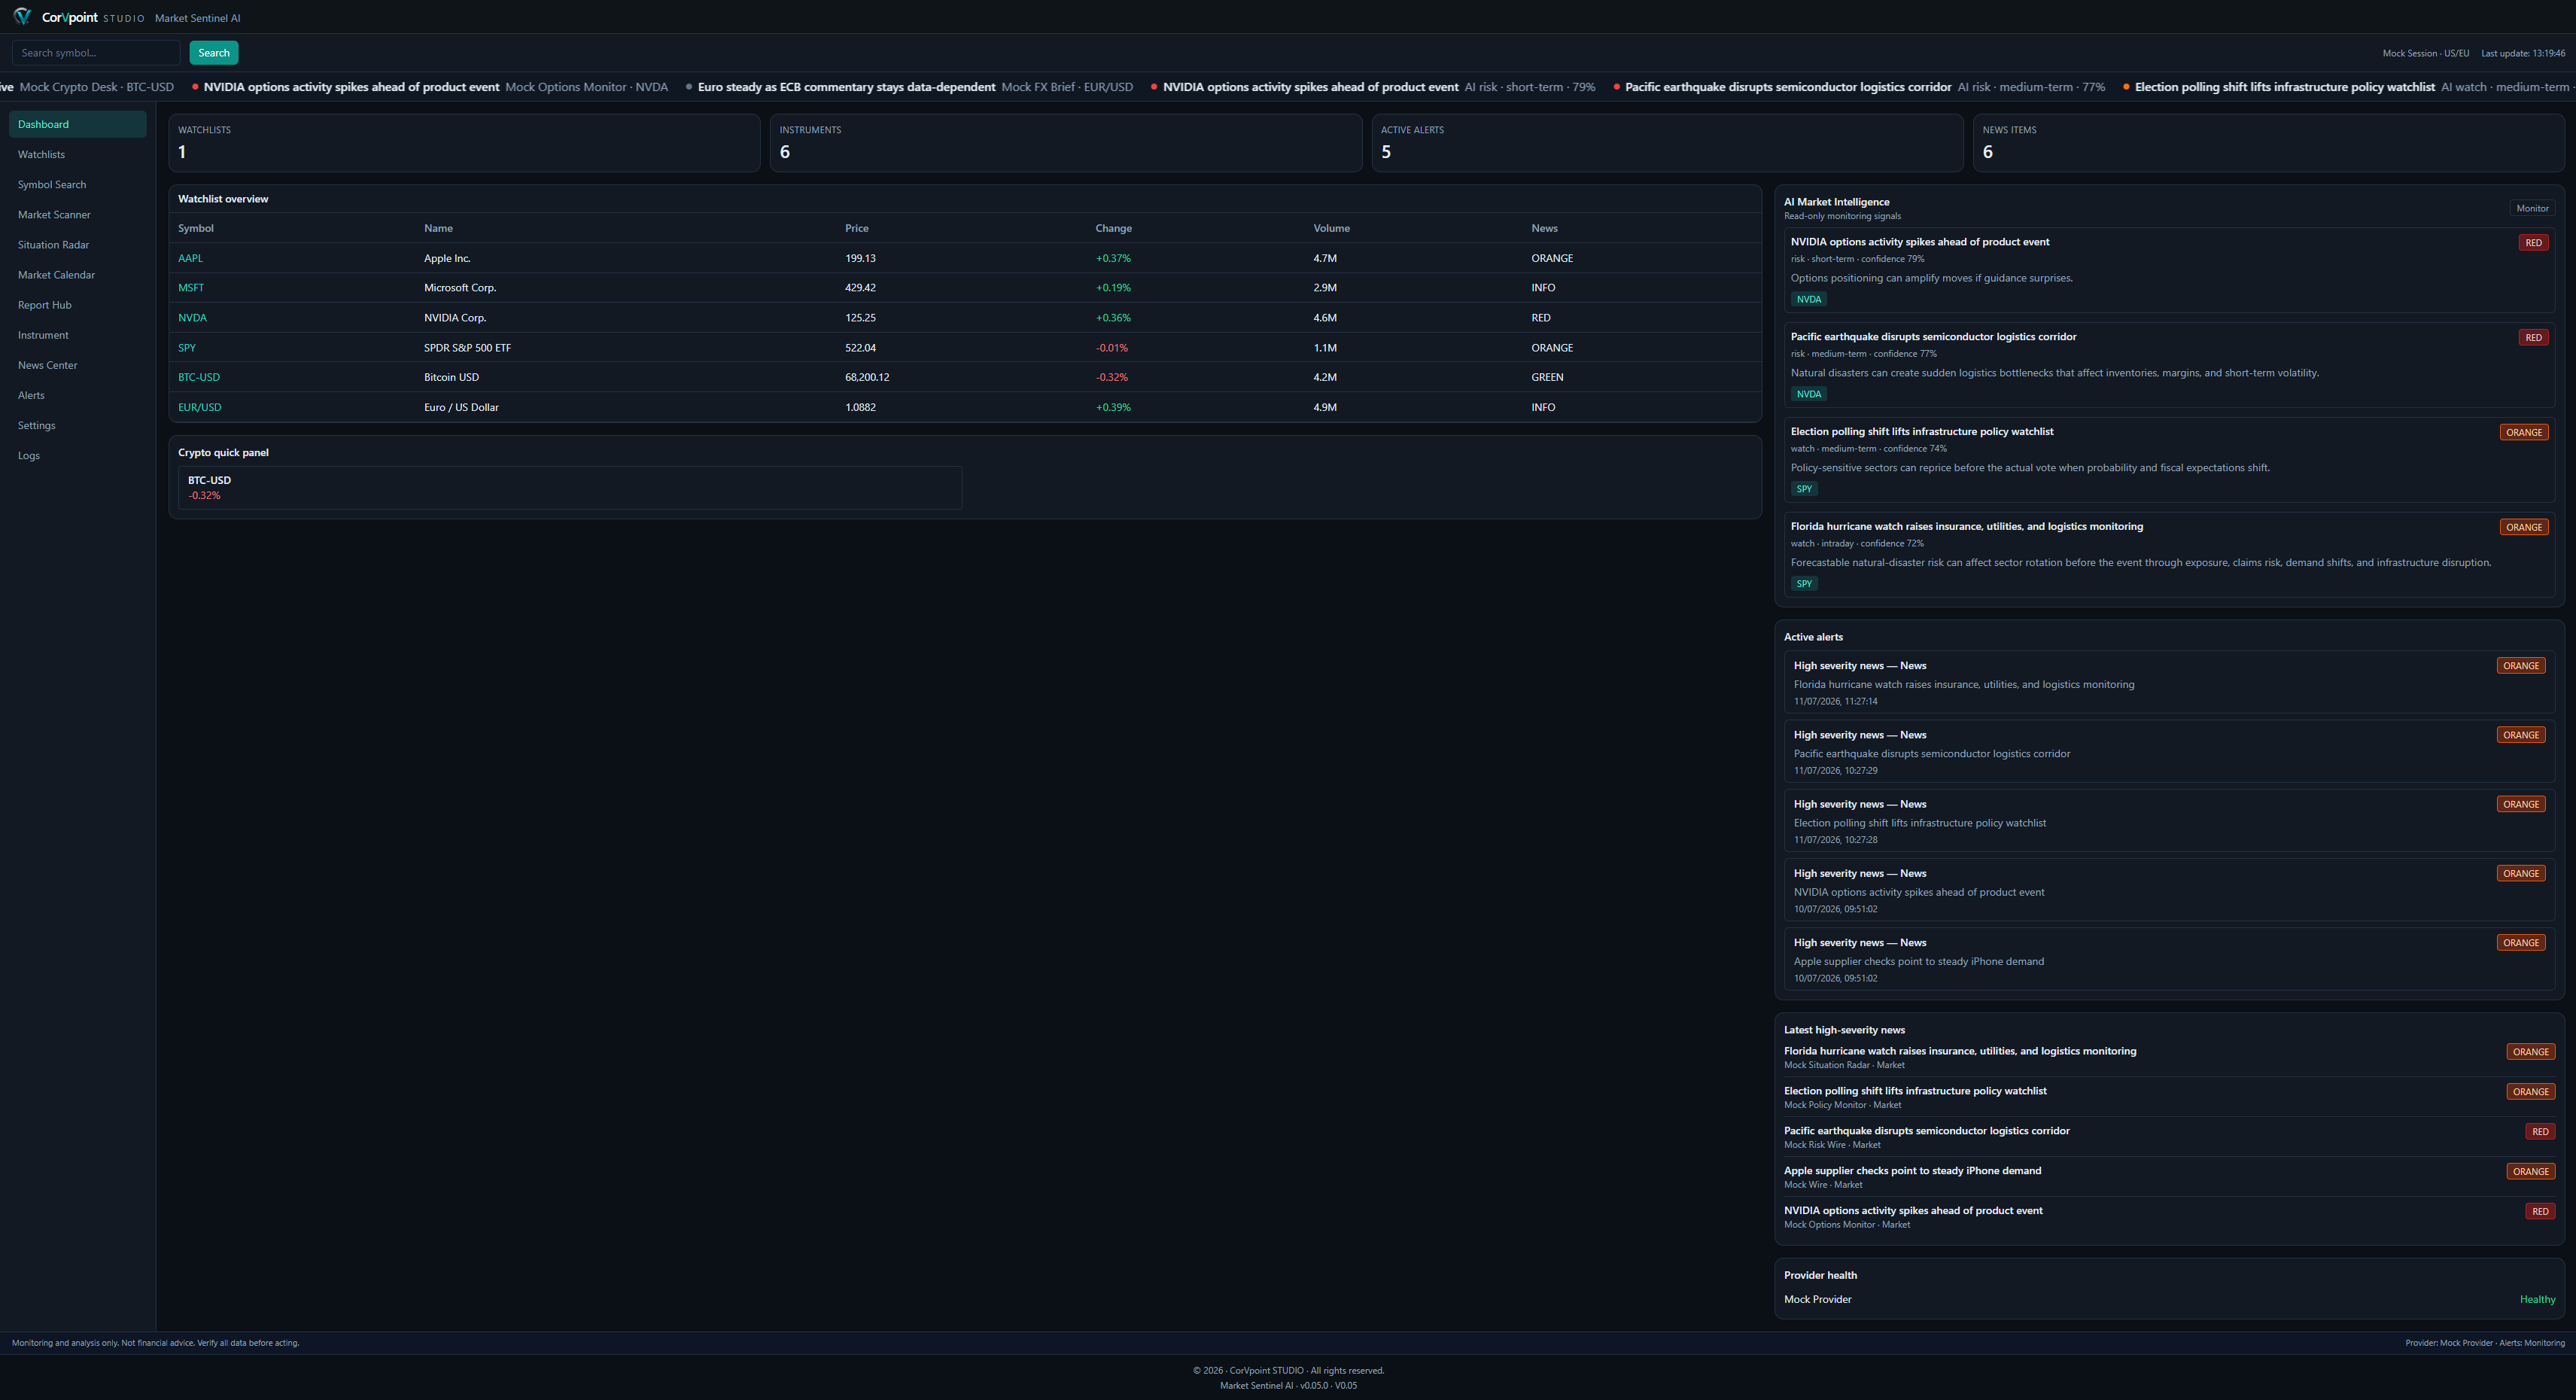Click ORANGE badge on Election polling AI signal
The width and height of the screenshot is (2576, 1400).
point(2524,433)
